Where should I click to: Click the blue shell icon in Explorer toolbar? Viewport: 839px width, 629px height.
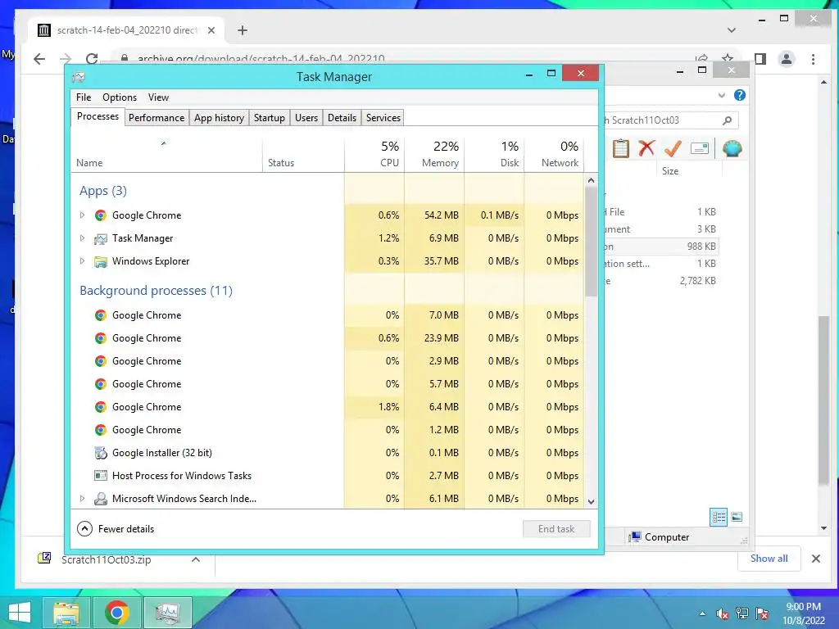732,148
